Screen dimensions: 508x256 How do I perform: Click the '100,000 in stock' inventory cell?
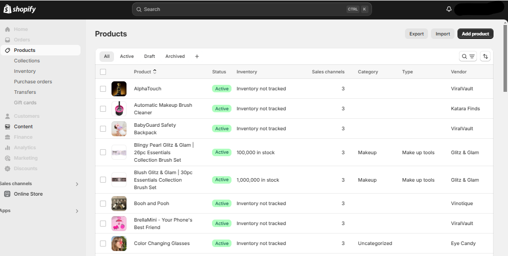tap(255, 153)
